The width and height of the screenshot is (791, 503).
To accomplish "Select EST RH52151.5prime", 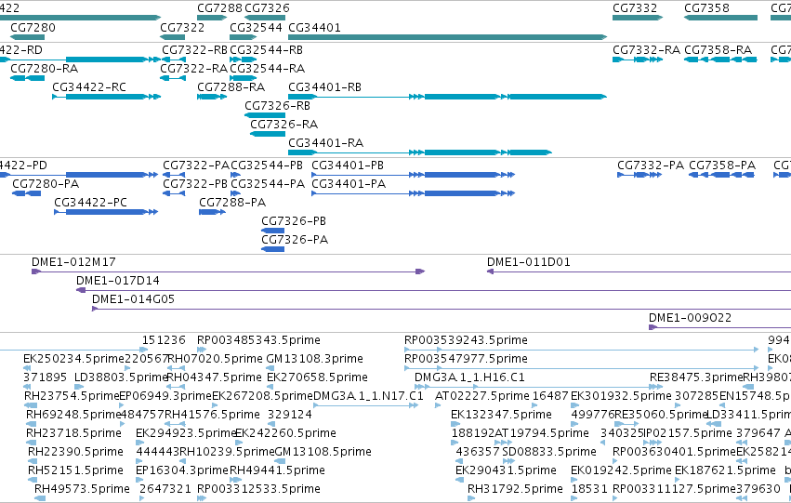I will (32, 479).
